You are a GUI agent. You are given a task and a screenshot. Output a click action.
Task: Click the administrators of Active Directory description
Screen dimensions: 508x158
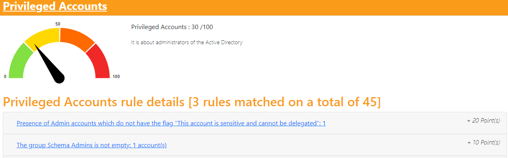click(x=187, y=42)
